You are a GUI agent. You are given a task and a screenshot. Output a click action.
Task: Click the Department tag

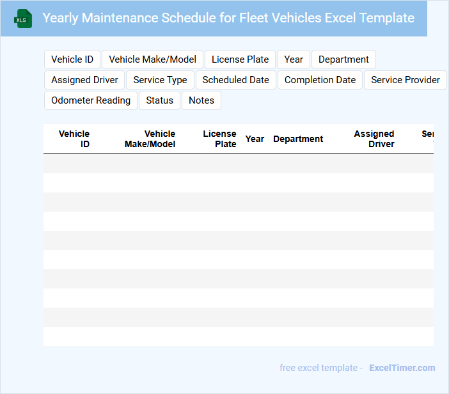coord(343,59)
